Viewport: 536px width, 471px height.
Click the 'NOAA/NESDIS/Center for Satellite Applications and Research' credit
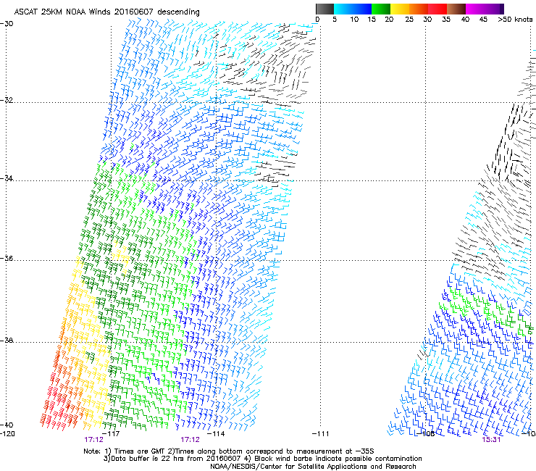click(x=313, y=467)
